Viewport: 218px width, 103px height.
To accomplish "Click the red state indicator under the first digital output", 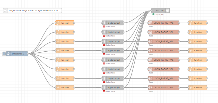I will pos(104,26).
